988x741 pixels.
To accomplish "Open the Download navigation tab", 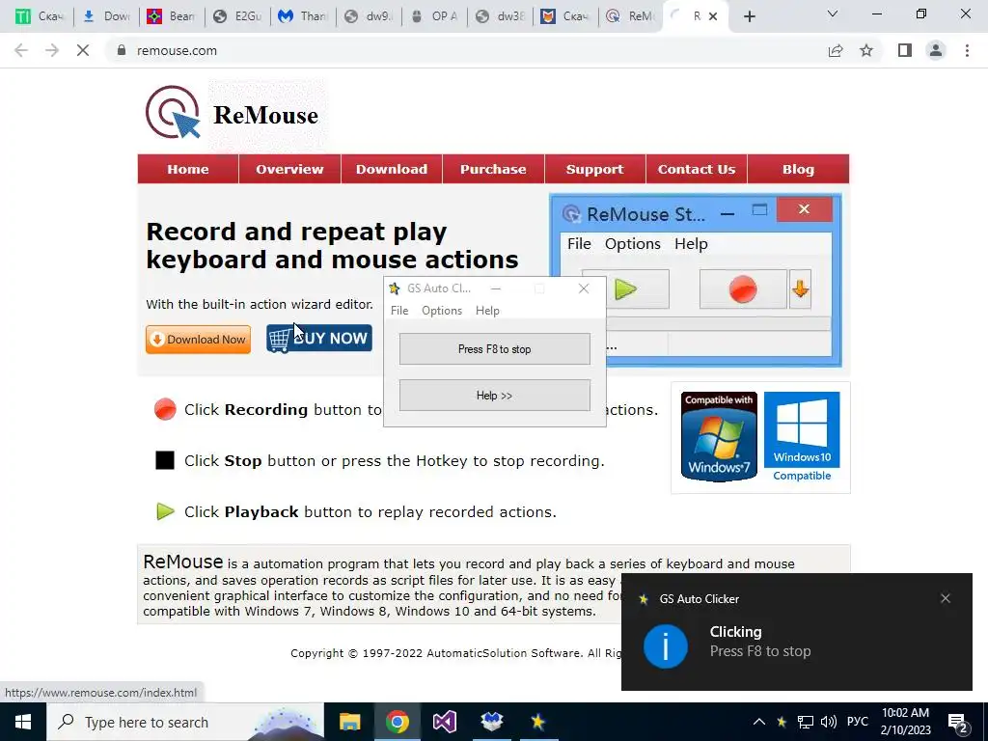I will click(392, 169).
